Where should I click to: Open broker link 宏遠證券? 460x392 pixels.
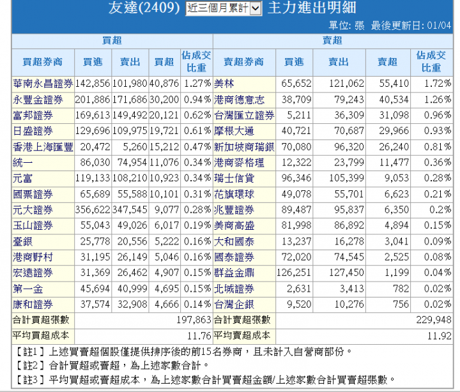pyautogui.click(x=33, y=273)
